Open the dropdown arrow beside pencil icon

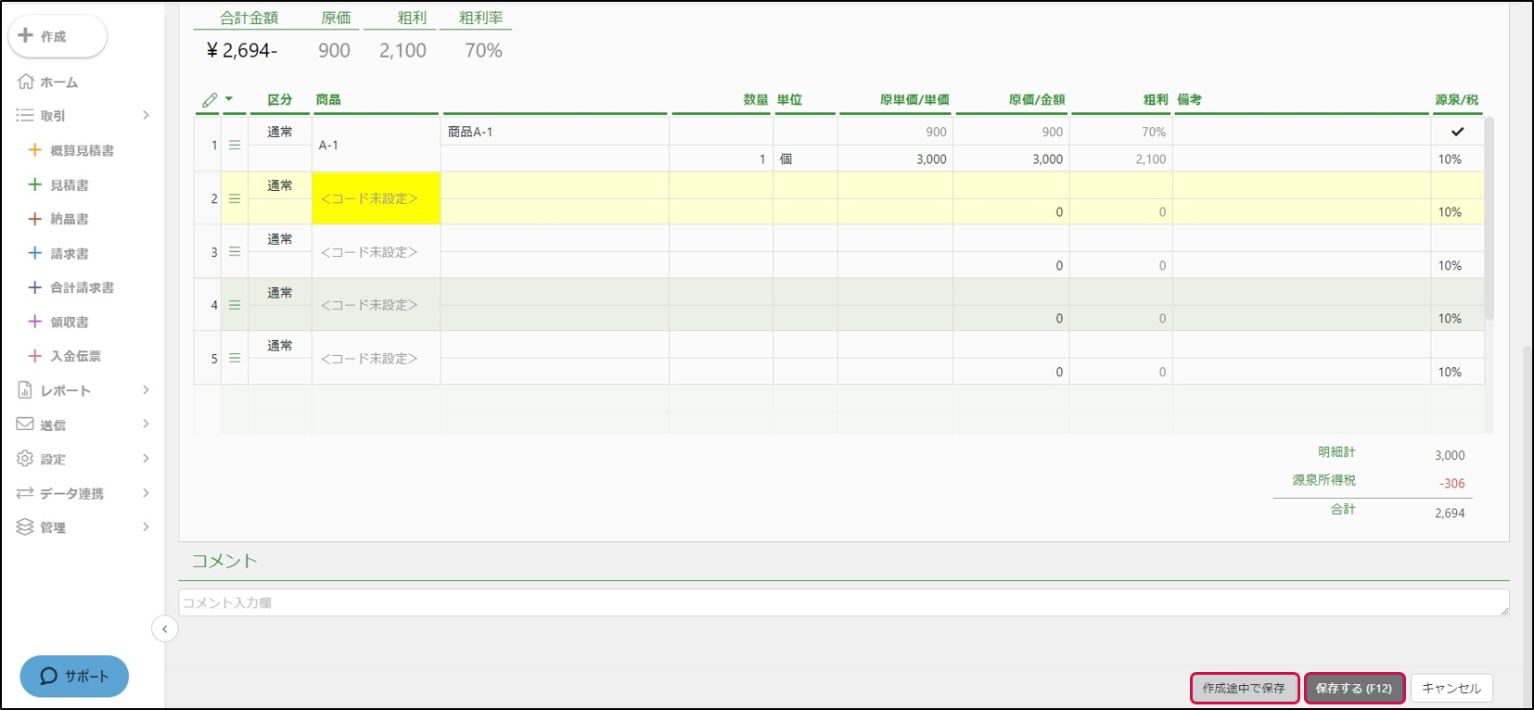[229, 99]
